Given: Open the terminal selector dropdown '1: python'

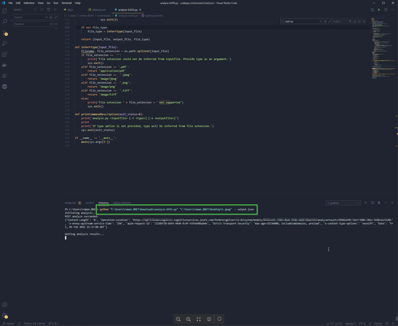Looking at the screenshot, I should tap(343, 203).
